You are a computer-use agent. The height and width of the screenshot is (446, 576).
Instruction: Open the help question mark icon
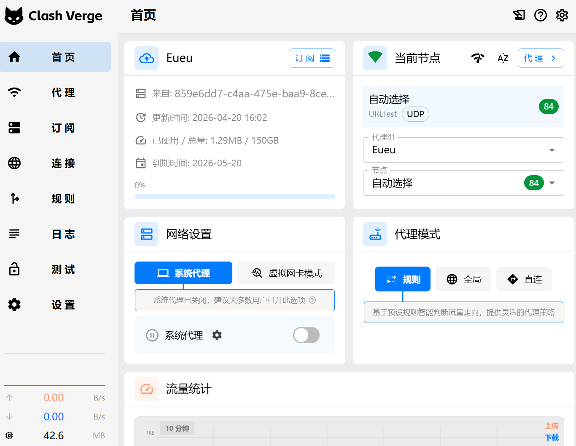coord(540,16)
